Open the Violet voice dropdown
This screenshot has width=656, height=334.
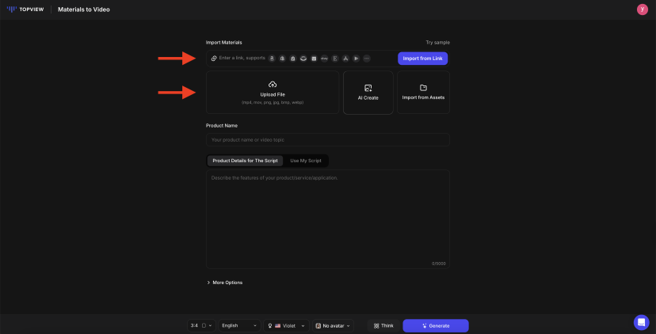pyautogui.click(x=287, y=325)
